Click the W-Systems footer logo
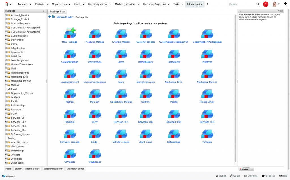This screenshot has width=290, height=180. 9,176
